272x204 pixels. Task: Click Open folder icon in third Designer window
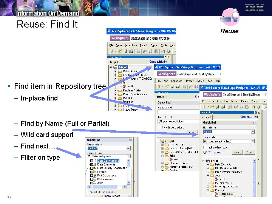click(x=212, y=107)
